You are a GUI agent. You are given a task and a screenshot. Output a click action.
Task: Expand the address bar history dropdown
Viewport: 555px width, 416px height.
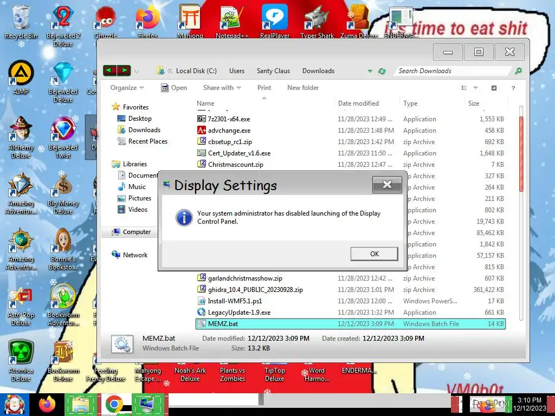(370, 71)
